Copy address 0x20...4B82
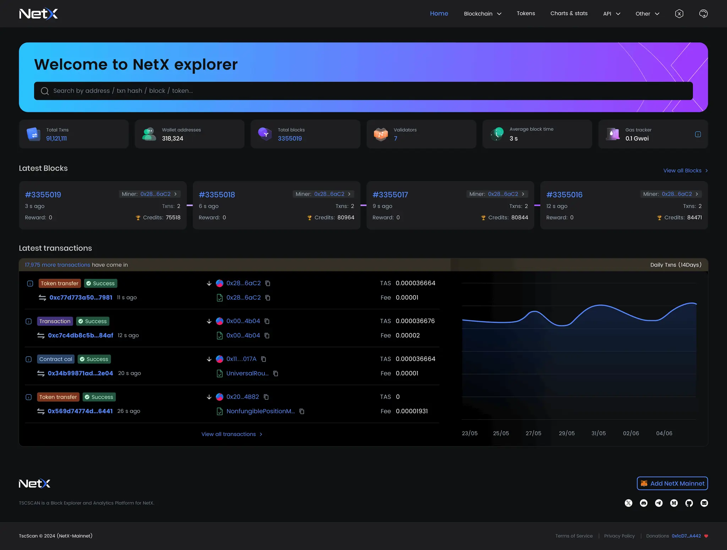 266,397
